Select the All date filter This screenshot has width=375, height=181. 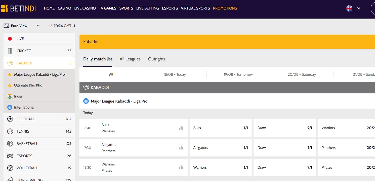pos(111,74)
